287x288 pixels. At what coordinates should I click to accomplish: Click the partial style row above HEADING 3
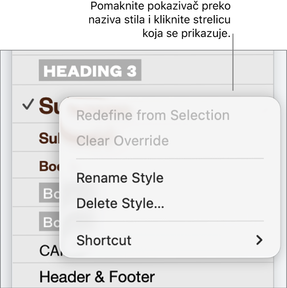pos(143,52)
